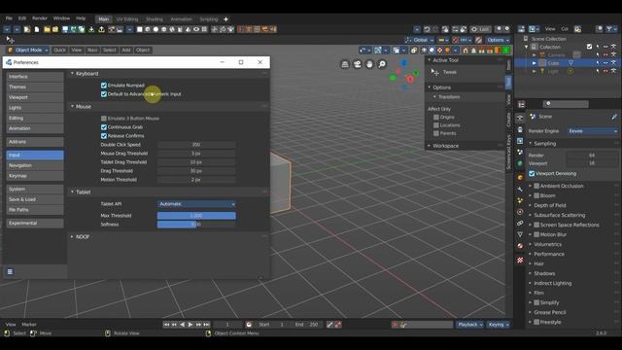Switch to UV Editing workspace tab
622x350 pixels.
[127, 19]
